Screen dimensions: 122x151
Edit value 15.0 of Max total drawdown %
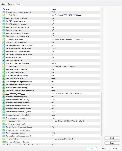(x=53, y=48)
